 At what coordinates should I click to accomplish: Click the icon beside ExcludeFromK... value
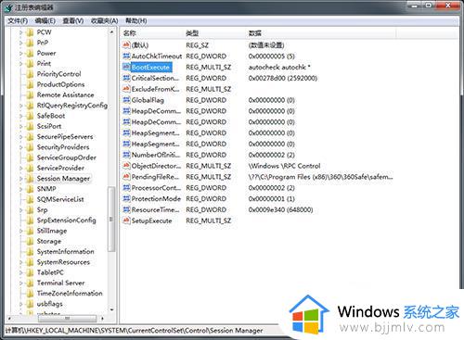[126, 89]
